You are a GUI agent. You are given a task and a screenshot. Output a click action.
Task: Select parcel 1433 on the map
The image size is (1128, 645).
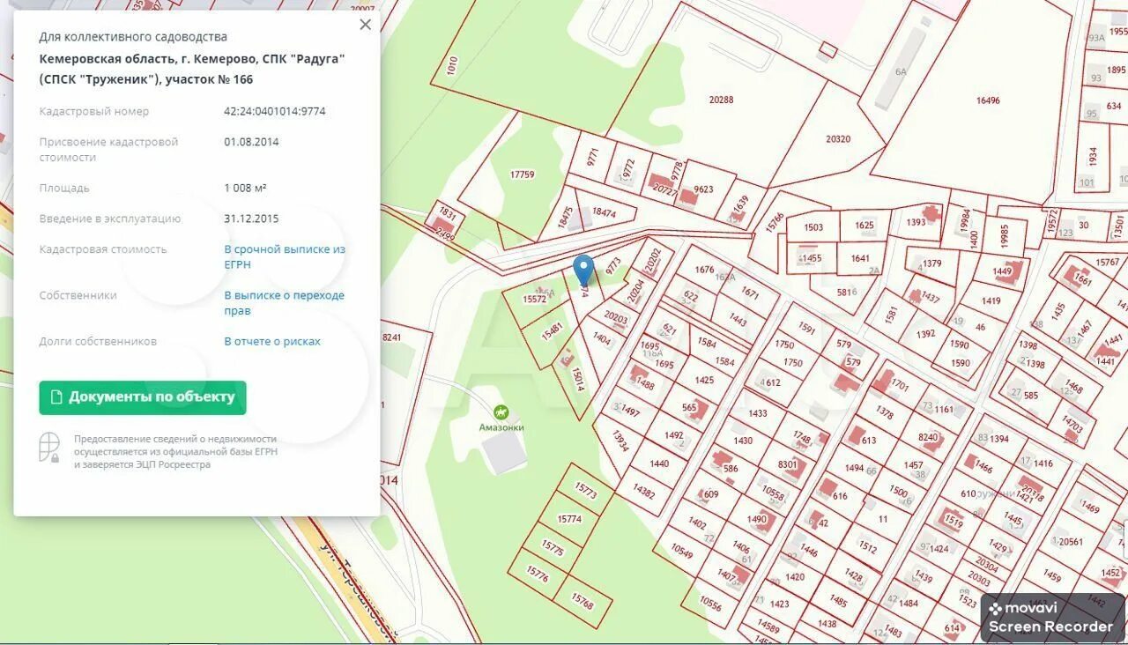pyautogui.click(x=757, y=413)
